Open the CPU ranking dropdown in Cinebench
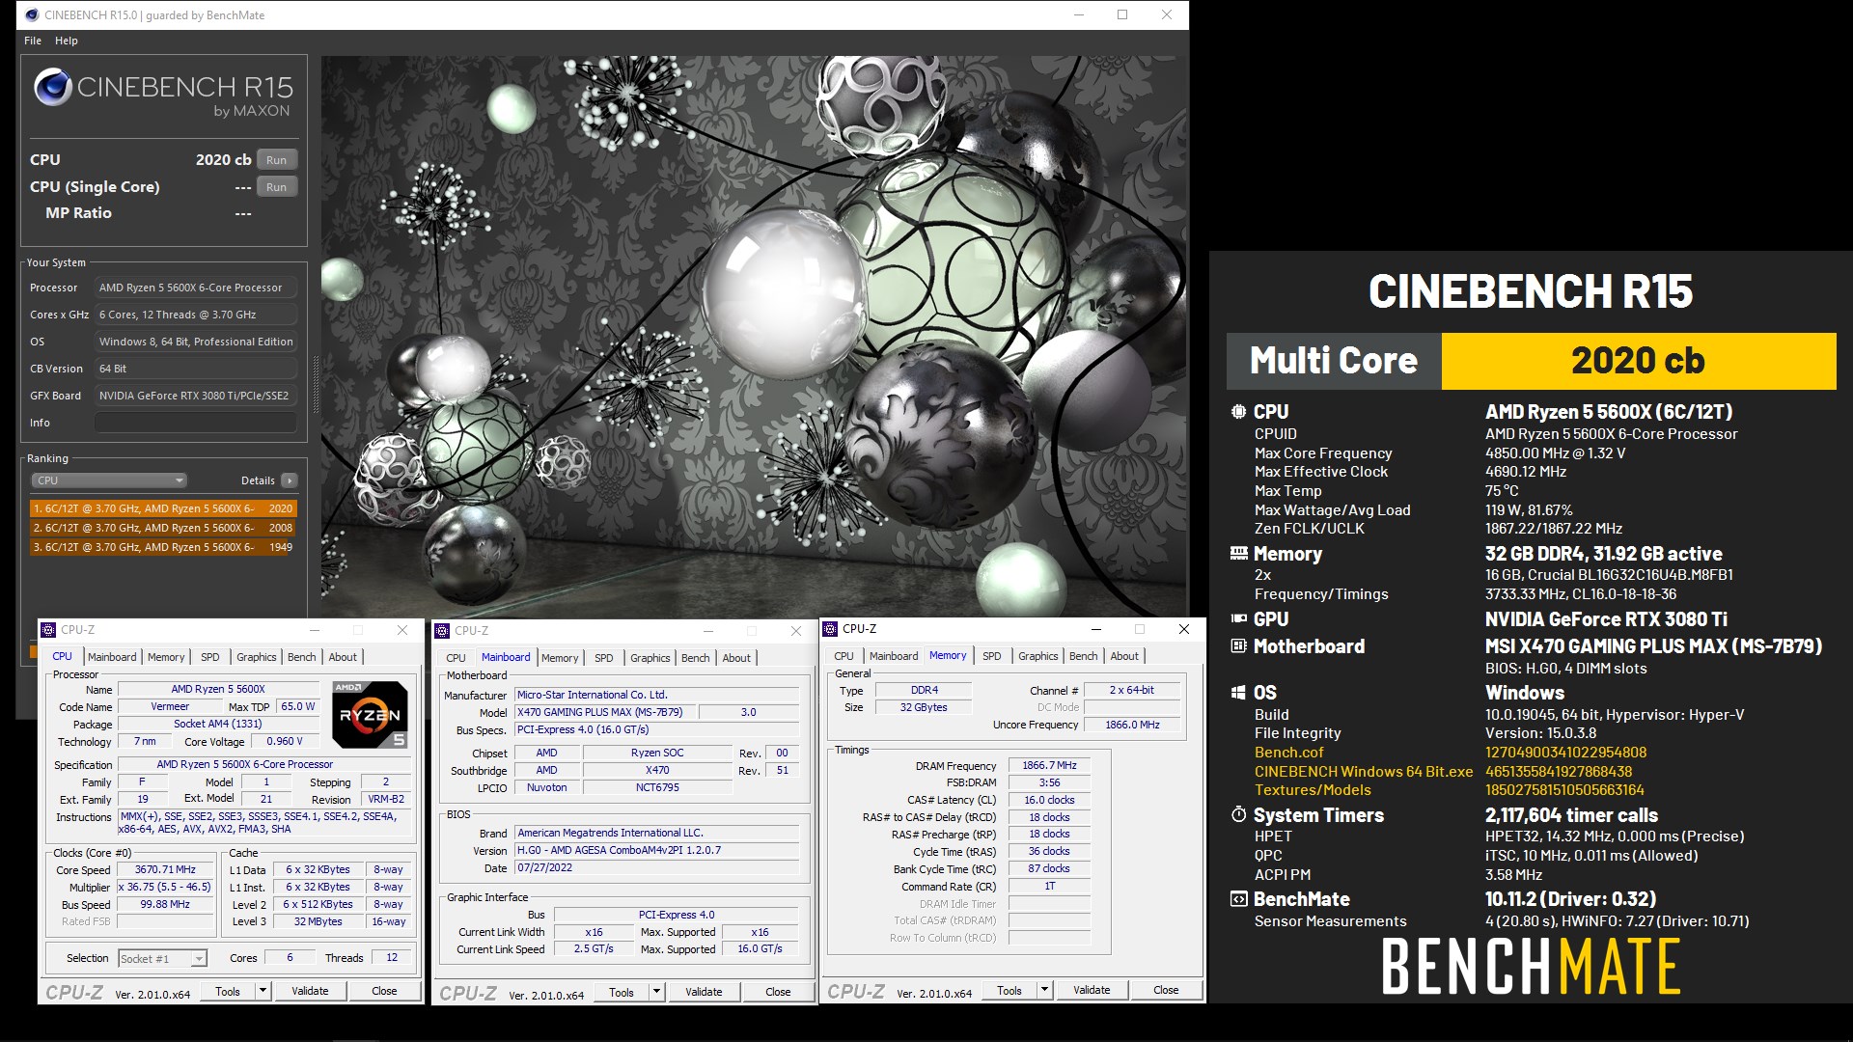Viewport: 1853px width, 1042px height. 109,480
